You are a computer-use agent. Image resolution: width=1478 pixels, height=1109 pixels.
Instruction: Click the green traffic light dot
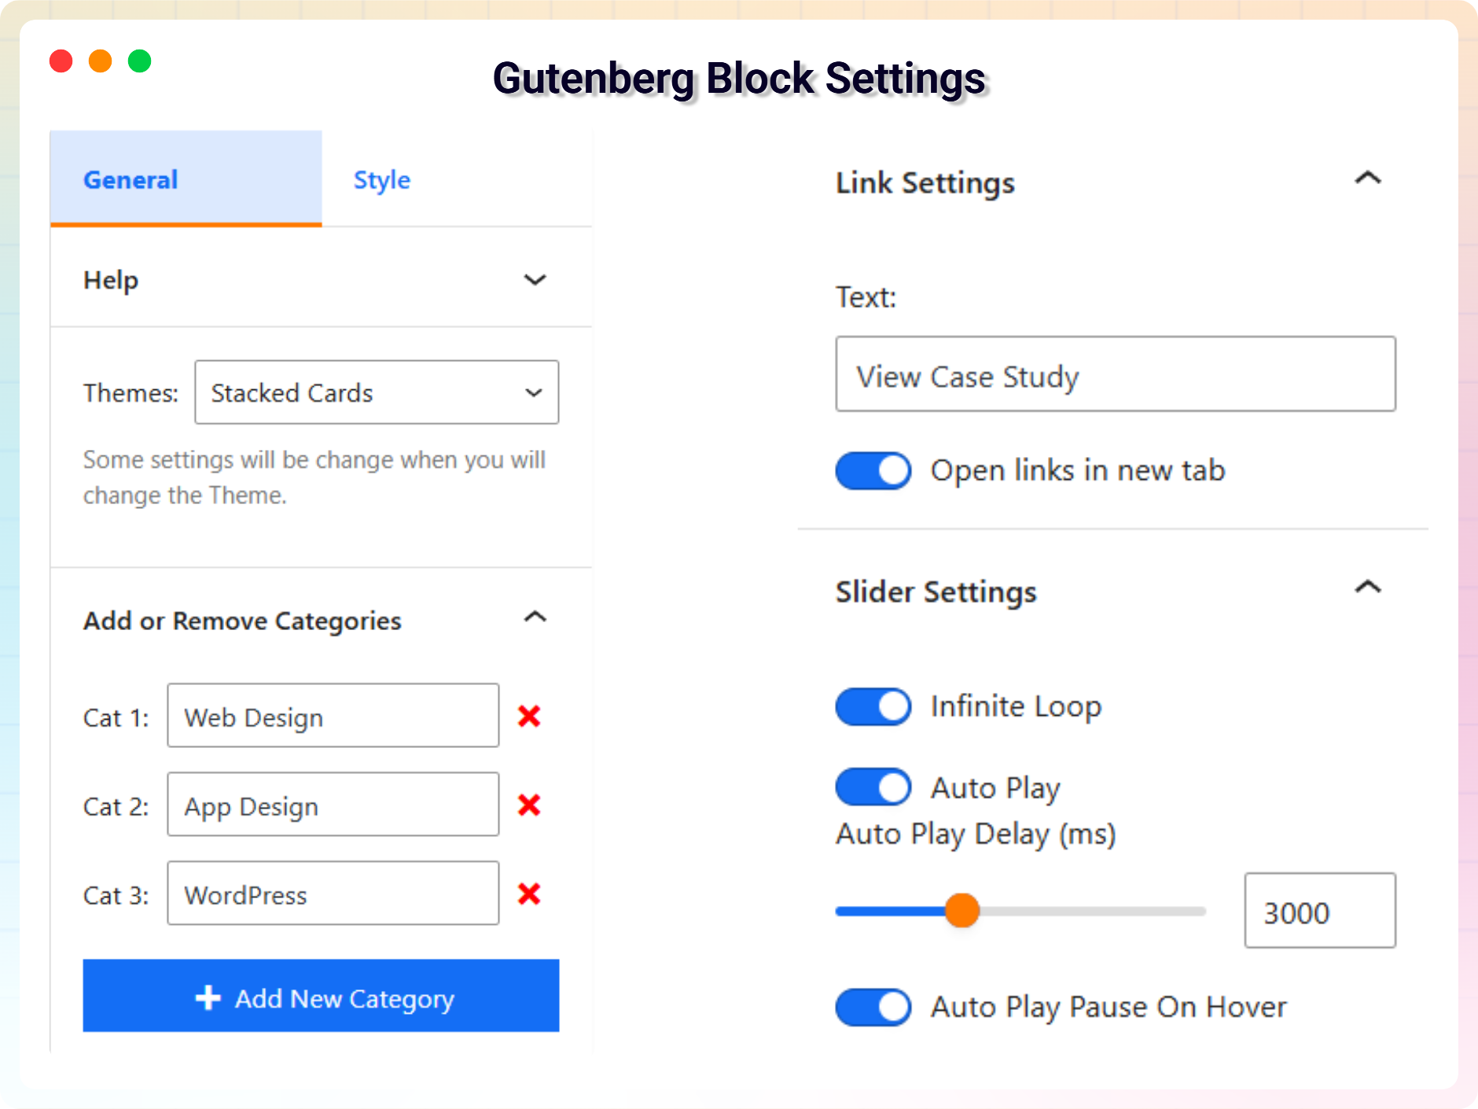coord(140,61)
